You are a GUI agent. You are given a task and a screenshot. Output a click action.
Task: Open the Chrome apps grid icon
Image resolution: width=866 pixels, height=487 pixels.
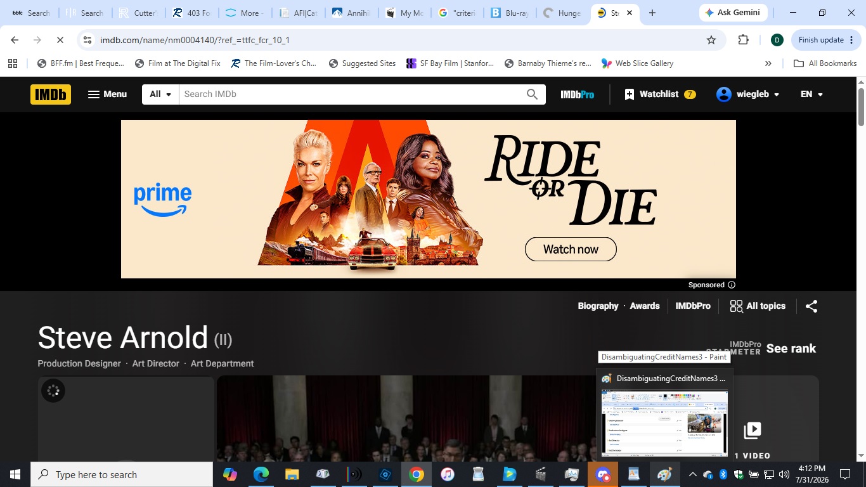pyautogui.click(x=12, y=63)
